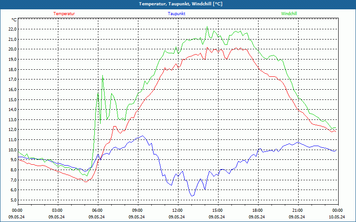Screen dimensions: 356x222
Task: Select the Windchill legend label
Action: point(289,14)
